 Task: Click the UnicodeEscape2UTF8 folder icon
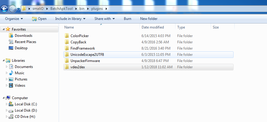[67, 54]
